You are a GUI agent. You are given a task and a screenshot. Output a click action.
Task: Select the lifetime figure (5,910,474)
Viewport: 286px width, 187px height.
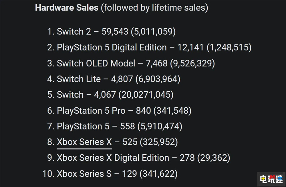click(160, 126)
